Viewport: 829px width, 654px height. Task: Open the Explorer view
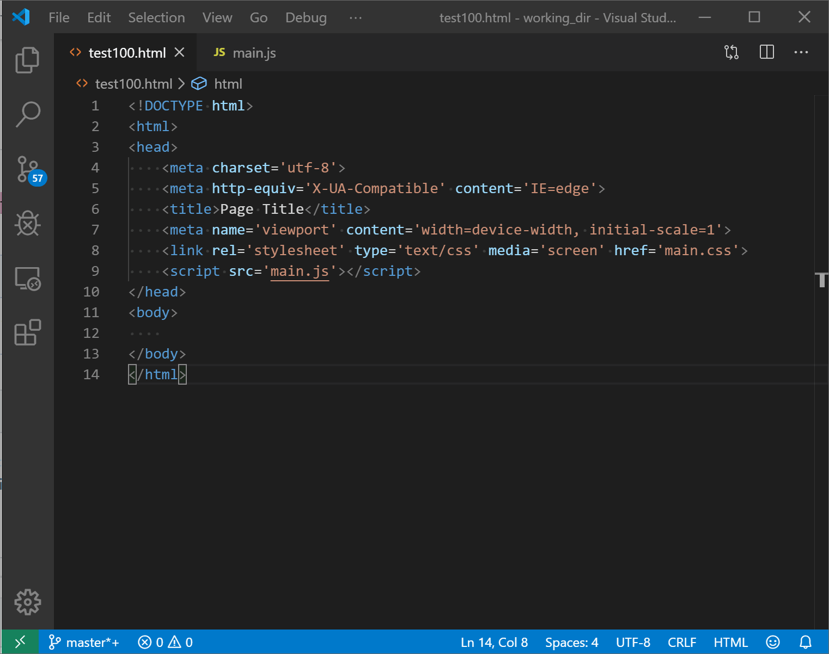click(x=27, y=60)
